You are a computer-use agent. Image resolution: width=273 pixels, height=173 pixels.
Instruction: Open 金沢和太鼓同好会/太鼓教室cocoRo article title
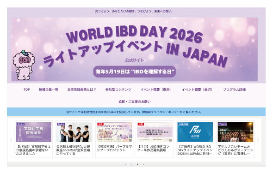(x=73, y=150)
